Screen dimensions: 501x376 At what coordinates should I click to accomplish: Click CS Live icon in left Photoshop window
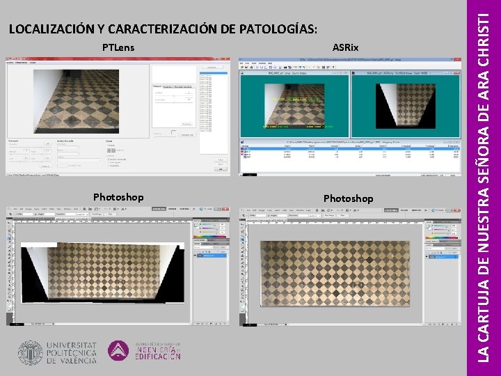(201, 209)
